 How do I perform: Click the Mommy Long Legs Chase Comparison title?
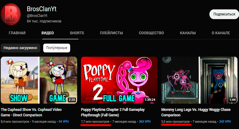coord(196,112)
